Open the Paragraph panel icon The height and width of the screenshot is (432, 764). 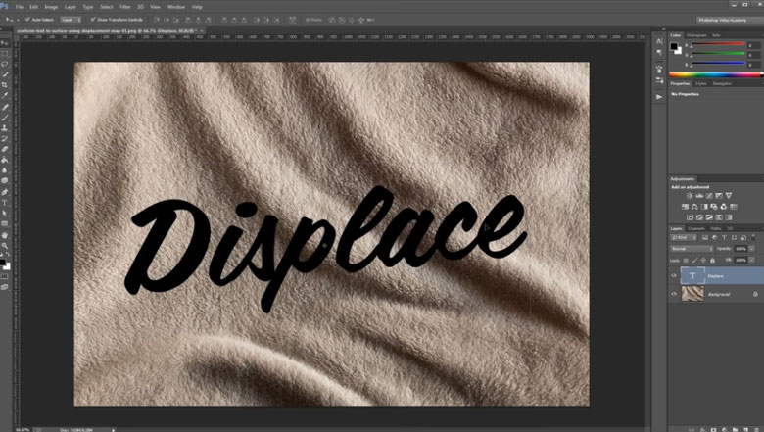(659, 52)
